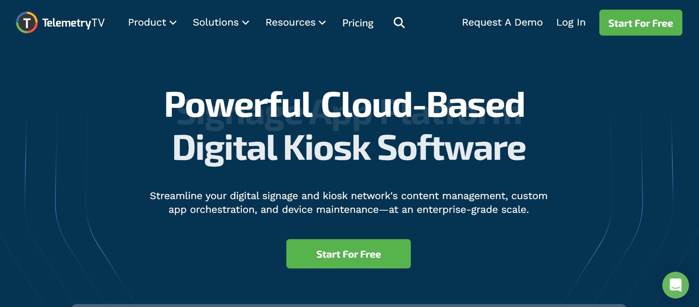Viewport: 699px width, 307px height.
Task: Click the Log In link
Action: 571,23
